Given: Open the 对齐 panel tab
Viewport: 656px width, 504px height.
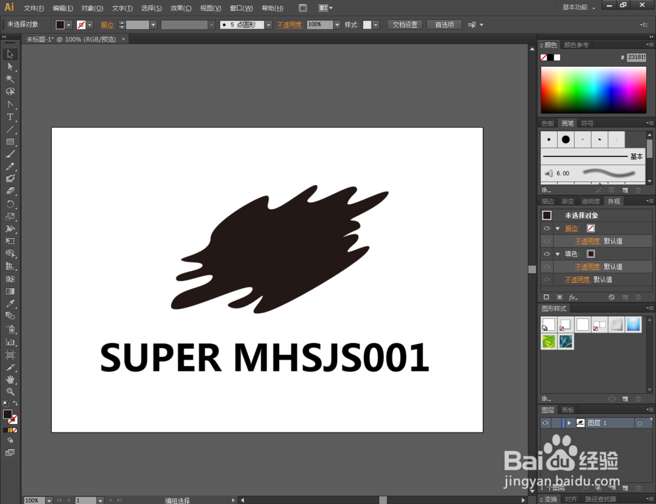Looking at the screenshot, I should tap(571, 499).
